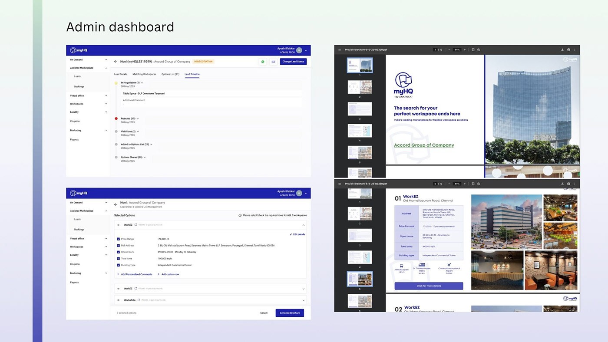
Task: Select the Lead Timeline tab
Action: (x=192, y=74)
